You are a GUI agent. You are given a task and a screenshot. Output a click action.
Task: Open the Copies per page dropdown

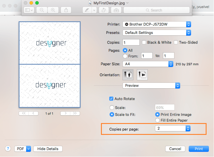(173, 129)
